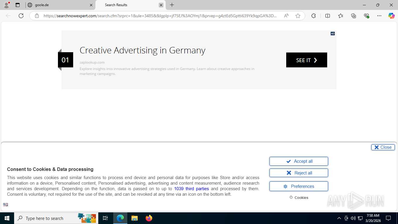Launch Firefox from the taskbar

pos(149,218)
